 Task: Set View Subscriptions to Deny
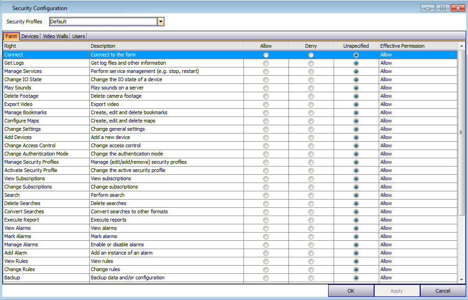tap(311, 179)
